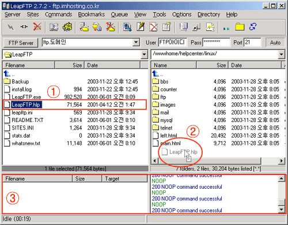The width and height of the screenshot is (288, 225).
Task: Click the shortcut arrow document icon
Action: [196, 27]
